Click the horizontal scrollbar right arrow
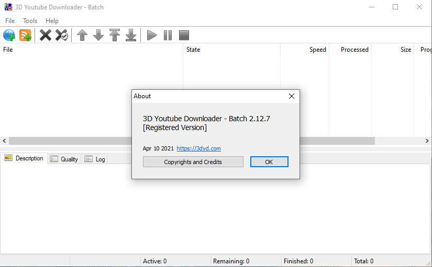This screenshot has height=267, width=432. 427,141
